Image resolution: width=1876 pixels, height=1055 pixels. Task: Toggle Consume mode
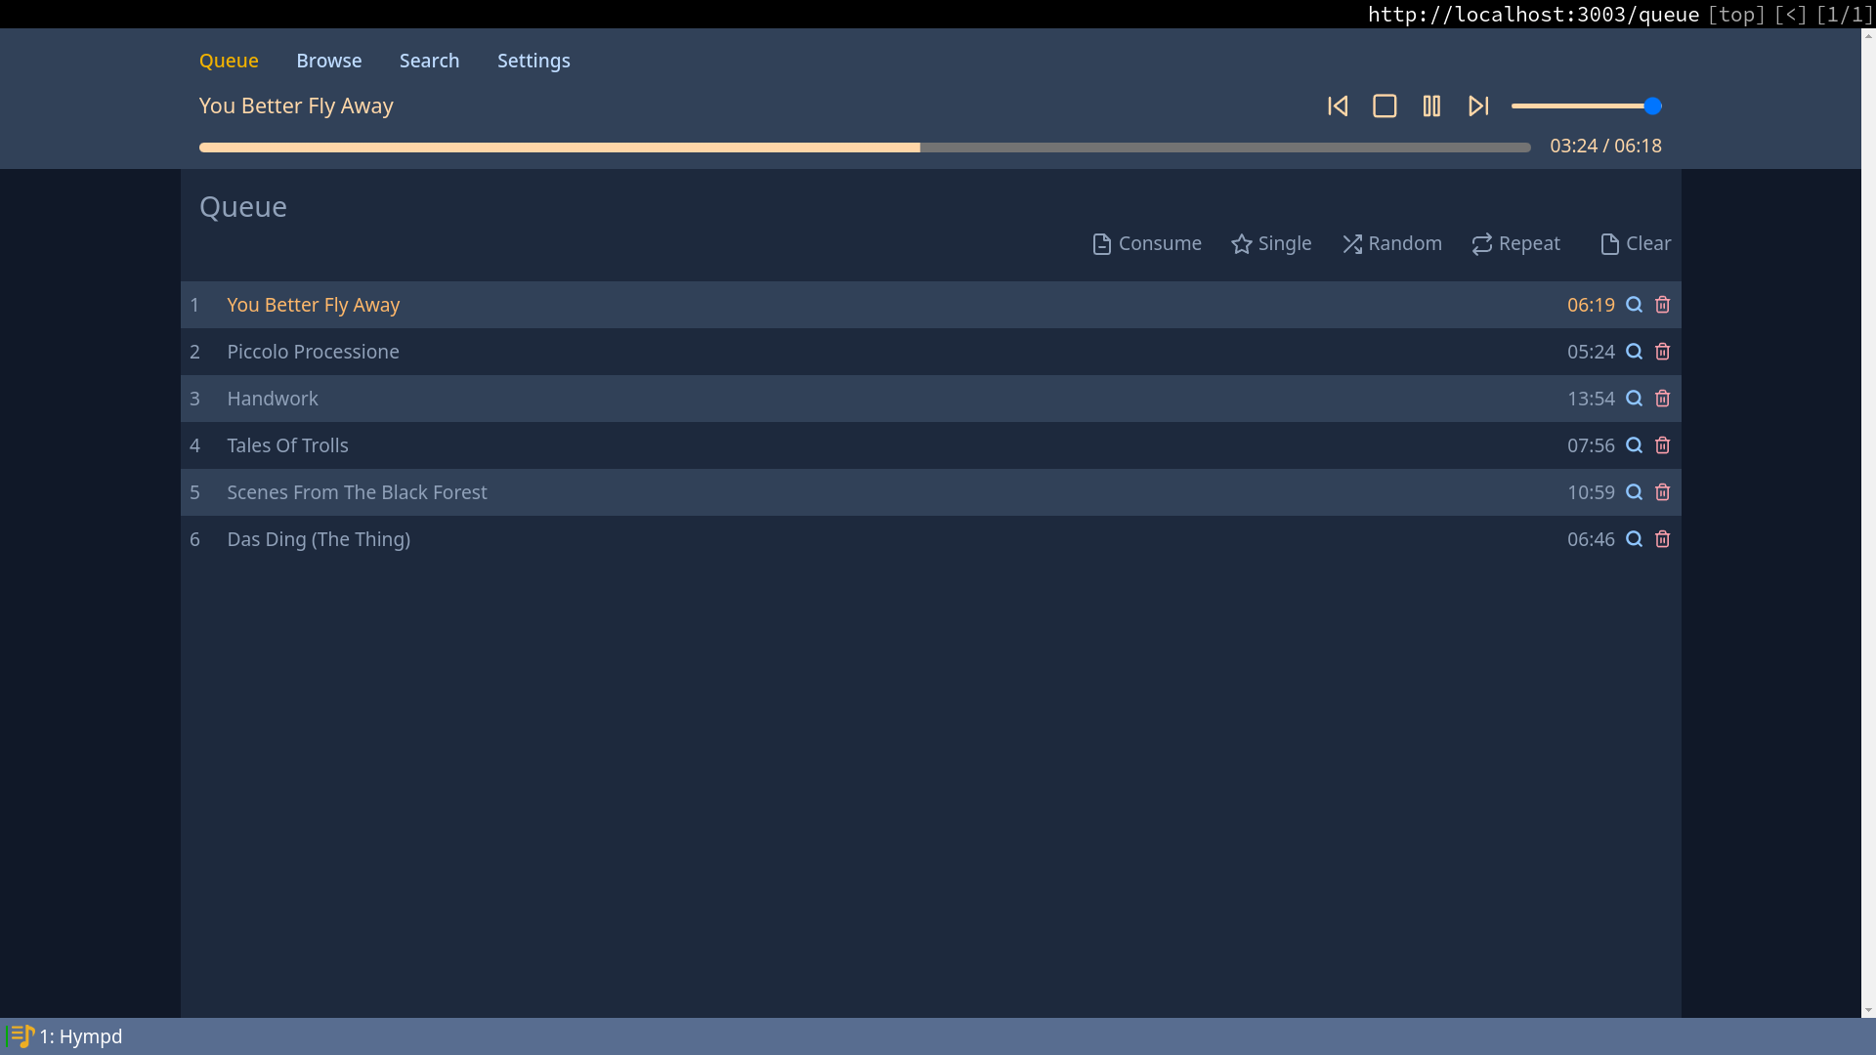(x=1146, y=243)
